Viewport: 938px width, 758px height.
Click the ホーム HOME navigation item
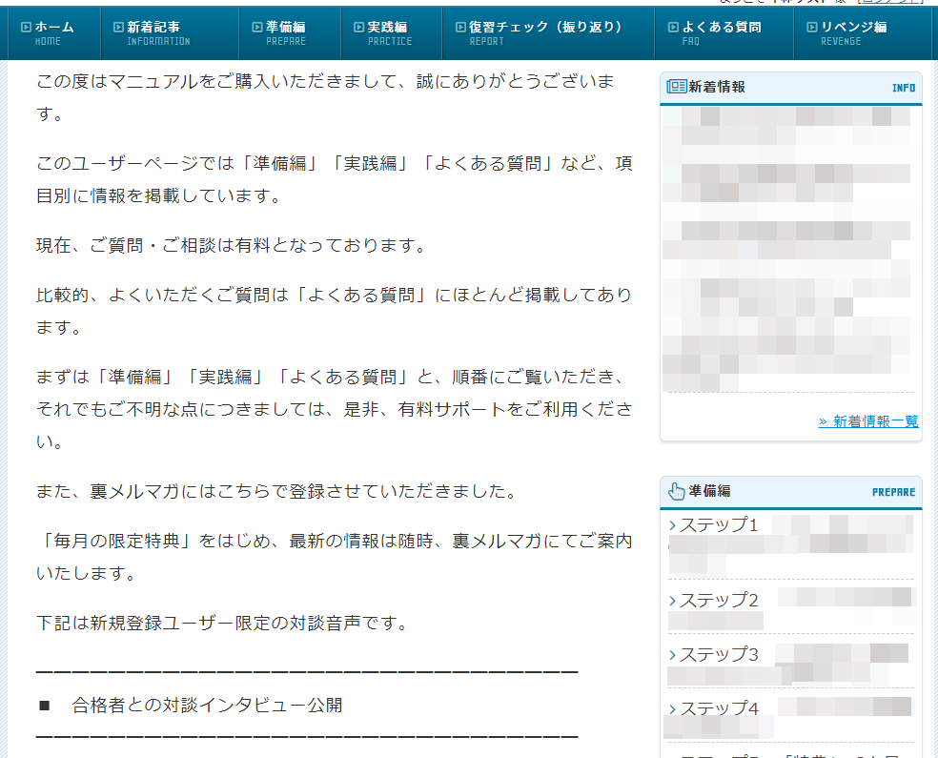click(x=53, y=33)
